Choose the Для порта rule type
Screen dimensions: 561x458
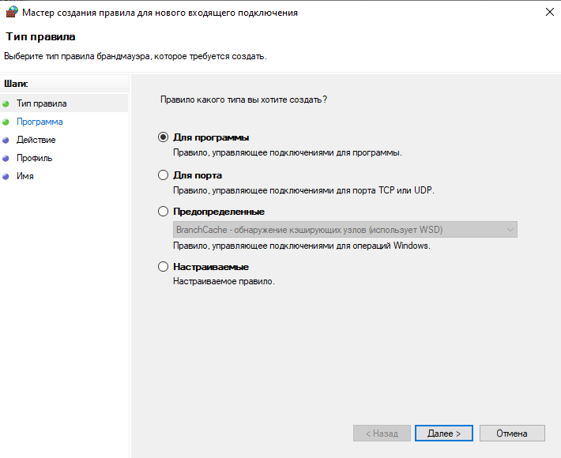pos(164,175)
